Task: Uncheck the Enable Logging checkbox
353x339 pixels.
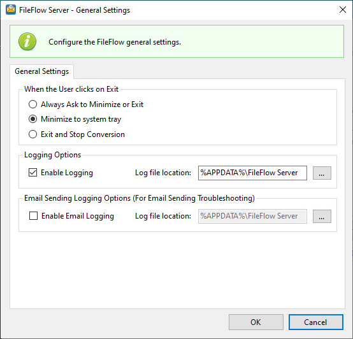Action: click(x=33, y=173)
